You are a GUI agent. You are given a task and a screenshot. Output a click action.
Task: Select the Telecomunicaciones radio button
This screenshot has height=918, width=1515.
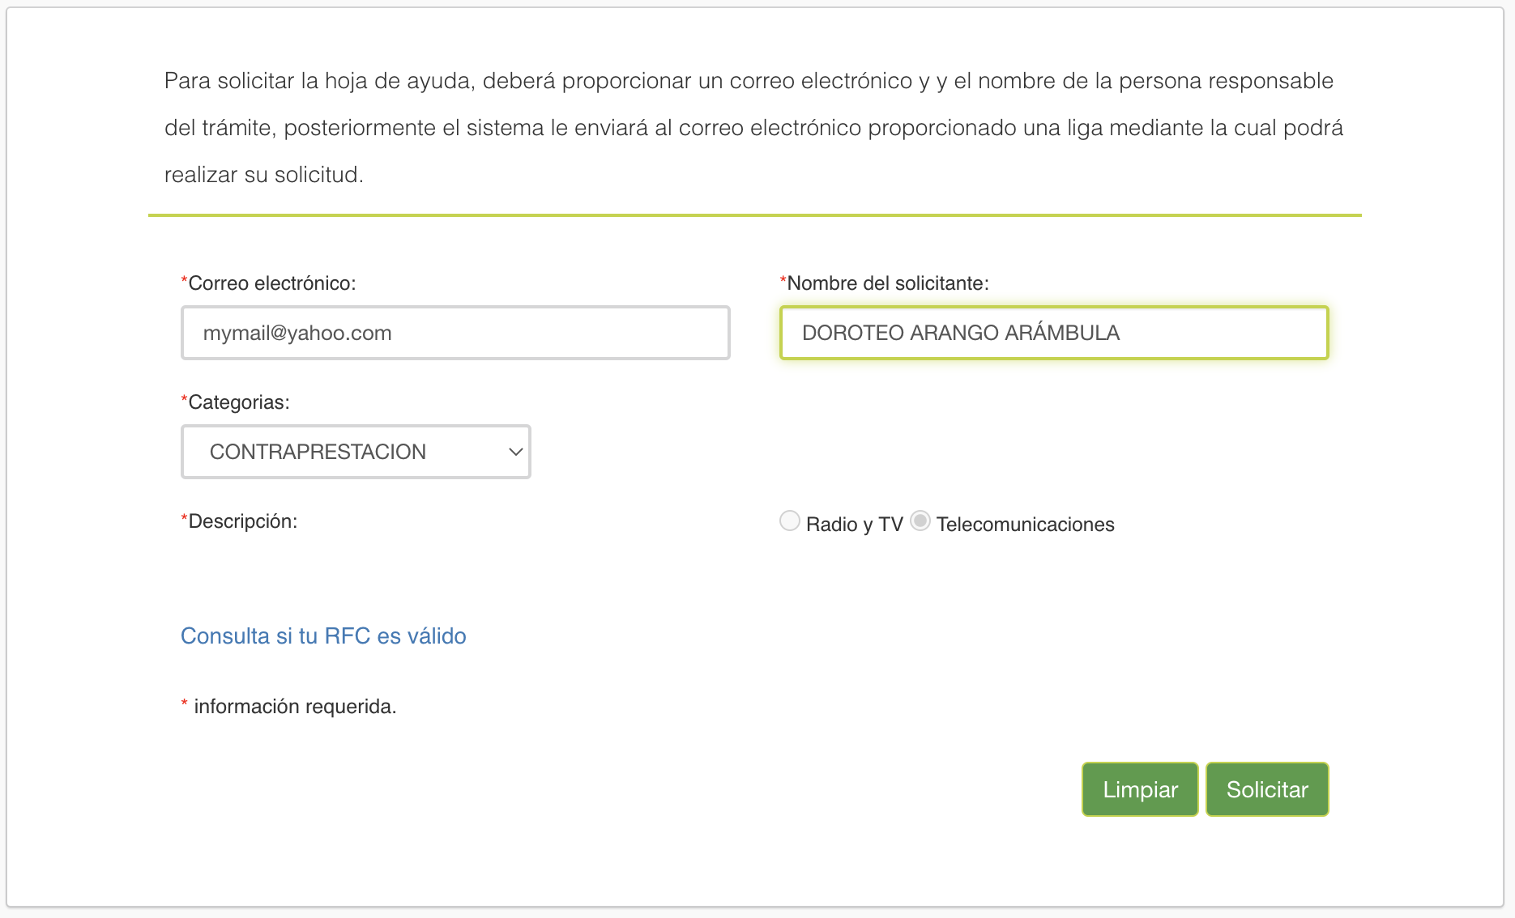tap(920, 521)
